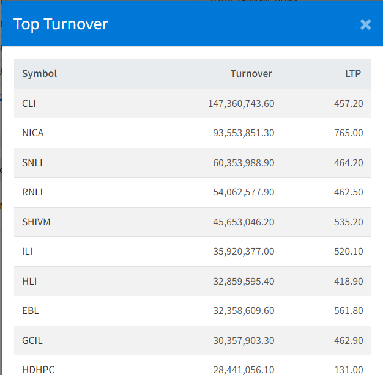Image resolution: width=383 pixels, height=375 pixels.
Task: Click NICA's LTP value 765.00
Action: click(x=349, y=133)
